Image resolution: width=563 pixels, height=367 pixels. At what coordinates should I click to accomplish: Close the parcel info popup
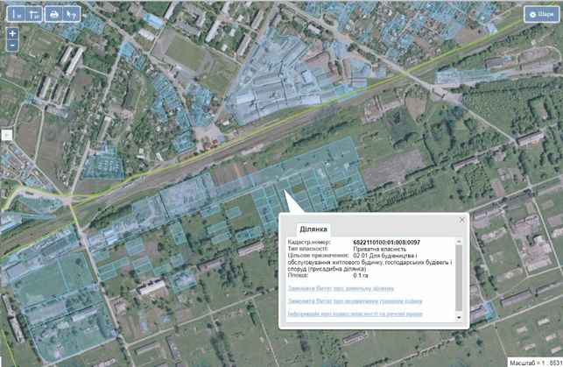click(462, 219)
